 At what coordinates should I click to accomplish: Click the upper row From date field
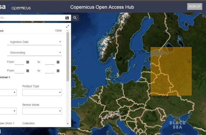click(19, 62)
